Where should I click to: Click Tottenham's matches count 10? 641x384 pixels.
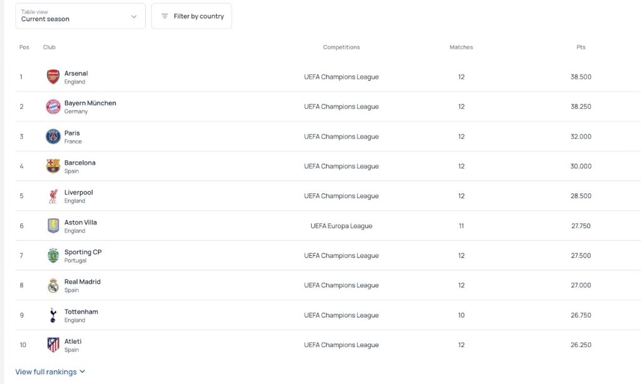pos(461,315)
